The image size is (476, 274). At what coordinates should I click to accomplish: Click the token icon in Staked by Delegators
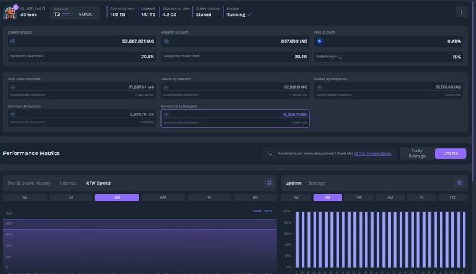319,87
